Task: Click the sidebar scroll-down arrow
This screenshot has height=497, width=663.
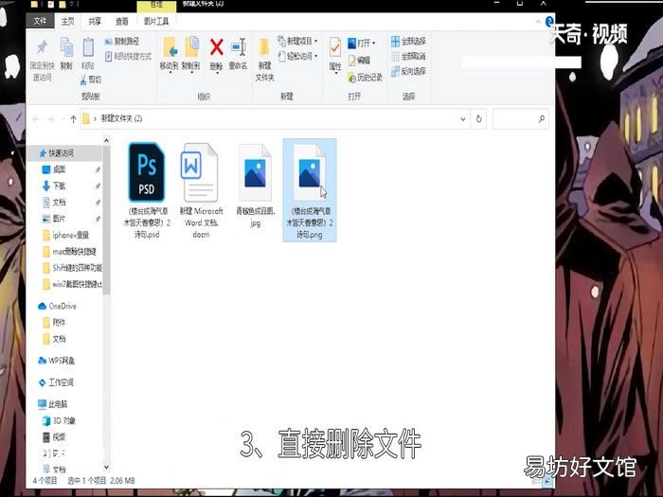Action: (x=106, y=467)
